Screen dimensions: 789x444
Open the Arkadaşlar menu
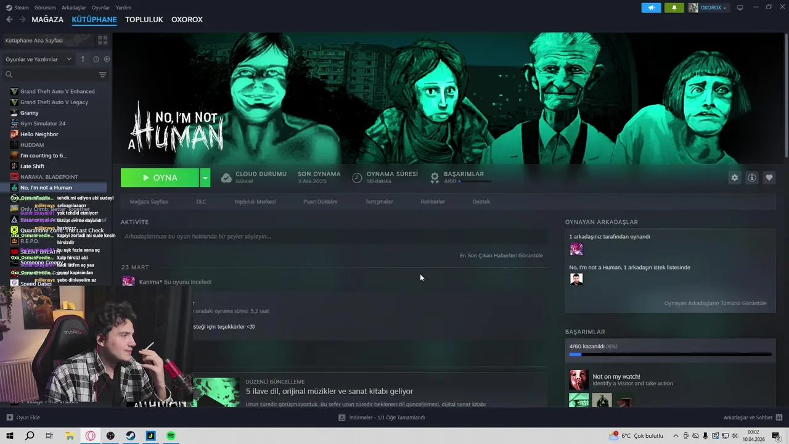74,7
